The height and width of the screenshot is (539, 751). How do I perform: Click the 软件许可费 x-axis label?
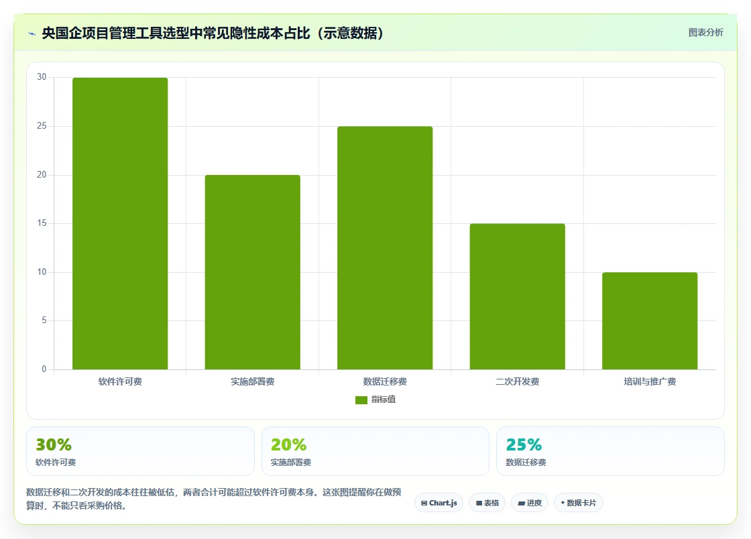tap(120, 381)
